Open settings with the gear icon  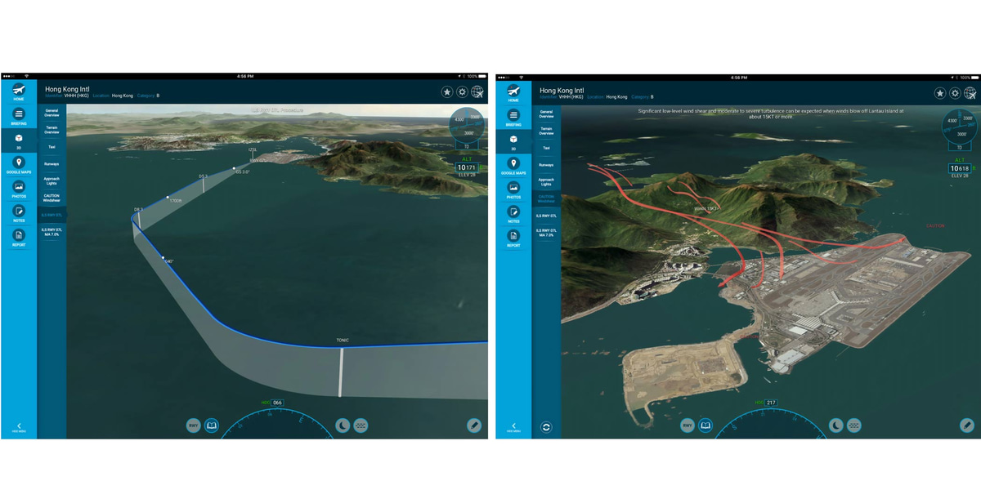pos(461,92)
